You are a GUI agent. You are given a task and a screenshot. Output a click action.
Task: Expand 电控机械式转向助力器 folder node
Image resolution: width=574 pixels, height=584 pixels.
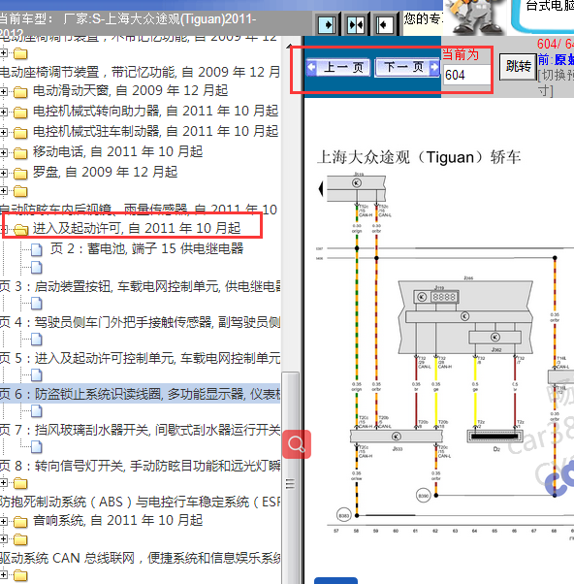pyautogui.click(x=3, y=112)
